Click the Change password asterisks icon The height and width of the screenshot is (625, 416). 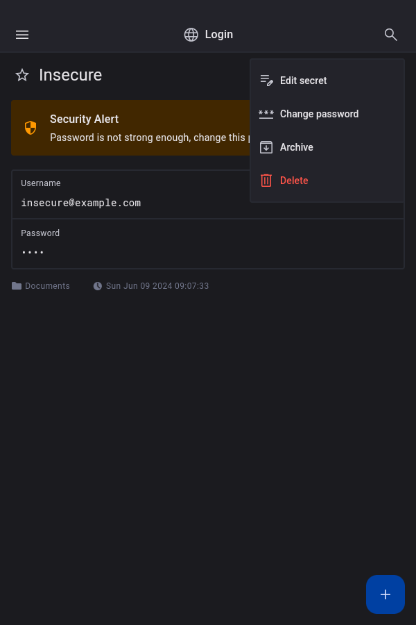click(266, 114)
